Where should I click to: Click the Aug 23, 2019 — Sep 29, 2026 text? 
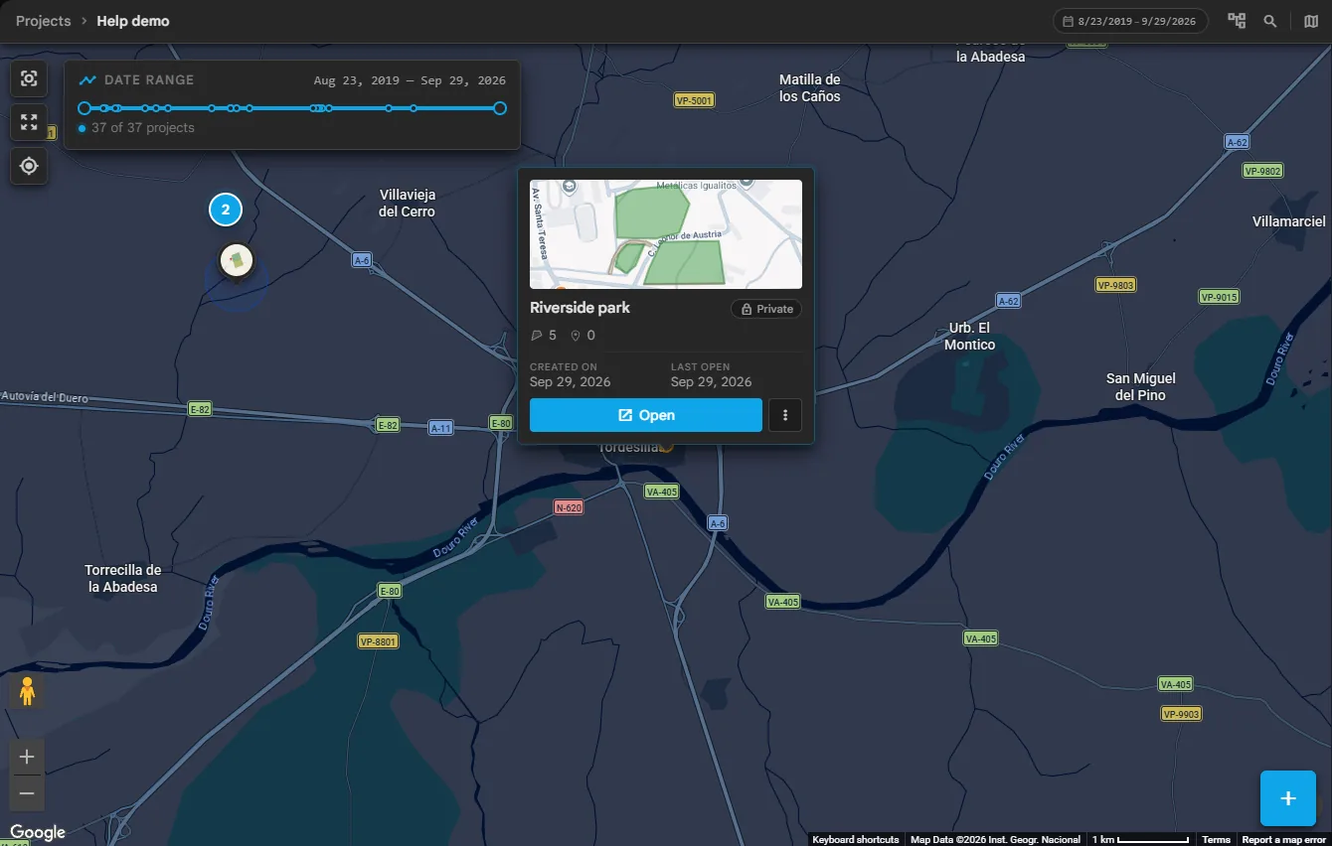click(x=410, y=80)
